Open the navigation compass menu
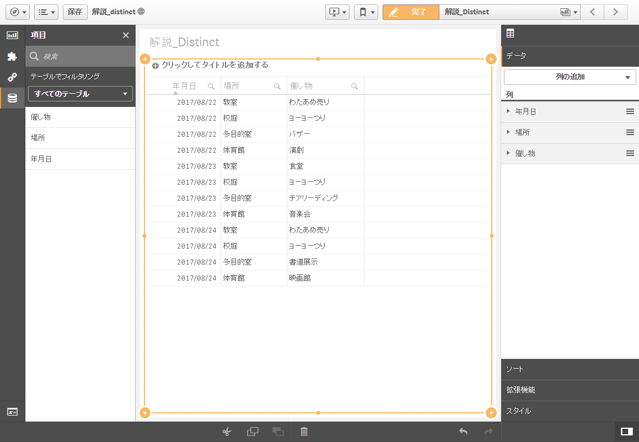Image resolution: width=639 pixels, height=442 pixels. point(18,12)
